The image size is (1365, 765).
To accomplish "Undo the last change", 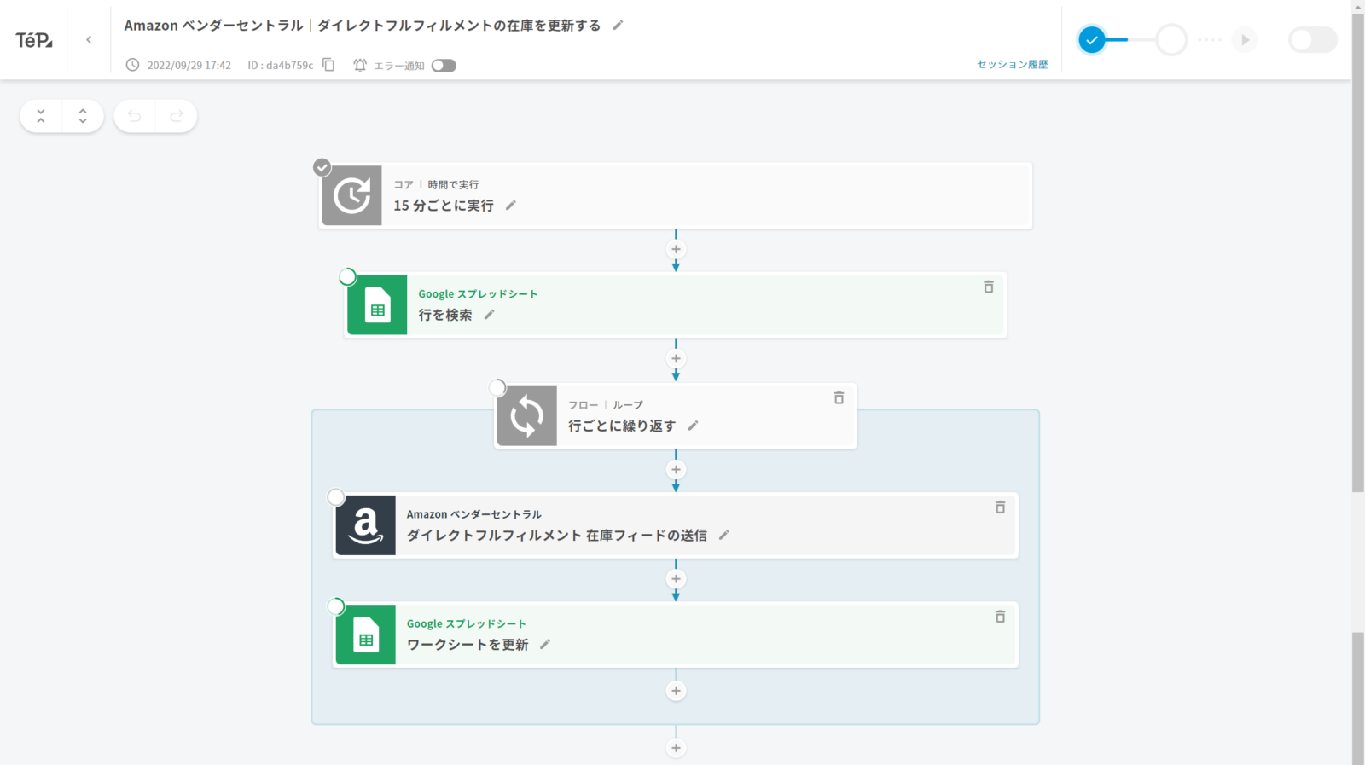I will [134, 116].
